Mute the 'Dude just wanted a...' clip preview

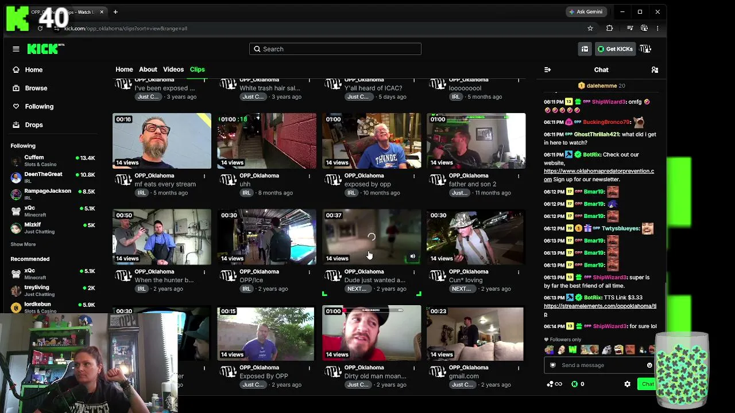412,256
